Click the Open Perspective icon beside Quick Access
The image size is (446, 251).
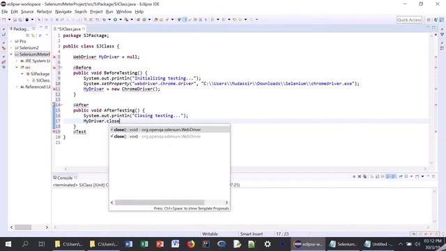429,20
